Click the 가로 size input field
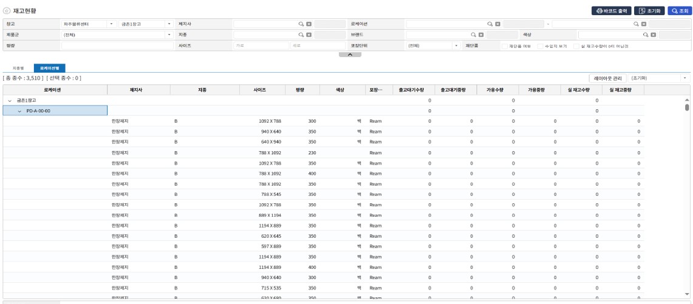This screenshot has height=304, width=693. click(261, 46)
